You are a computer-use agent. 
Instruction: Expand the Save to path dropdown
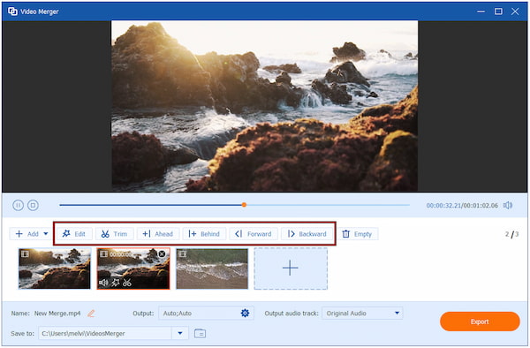coord(180,333)
